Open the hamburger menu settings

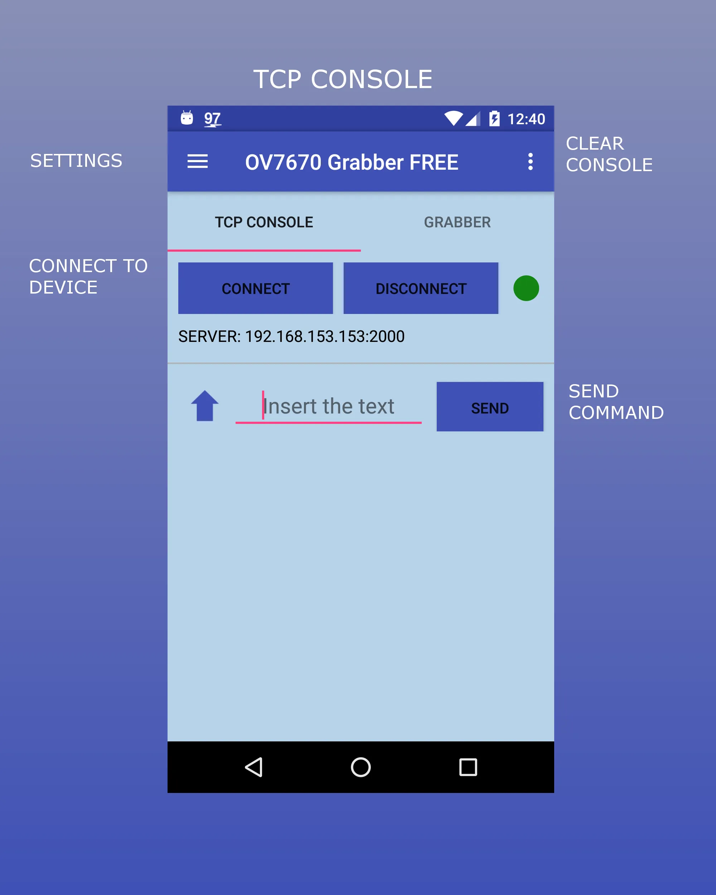pyautogui.click(x=197, y=160)
